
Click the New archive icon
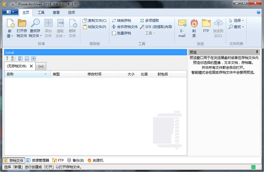coord(11,23)
